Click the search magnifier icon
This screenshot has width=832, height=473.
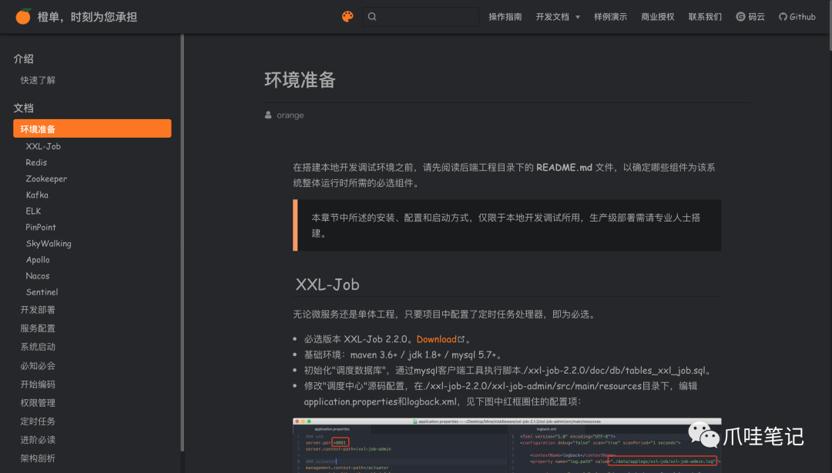coord(372,16)
